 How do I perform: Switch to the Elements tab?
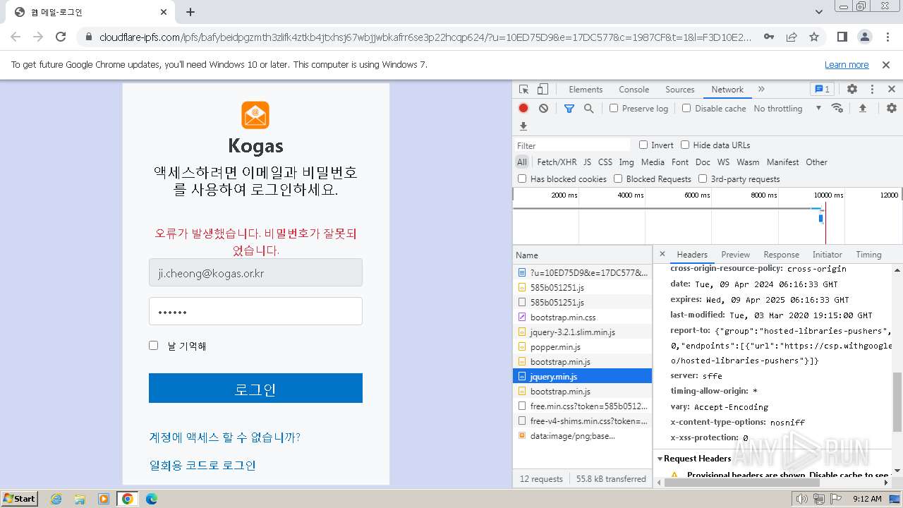pyautogui.click(x=586, y=90)
